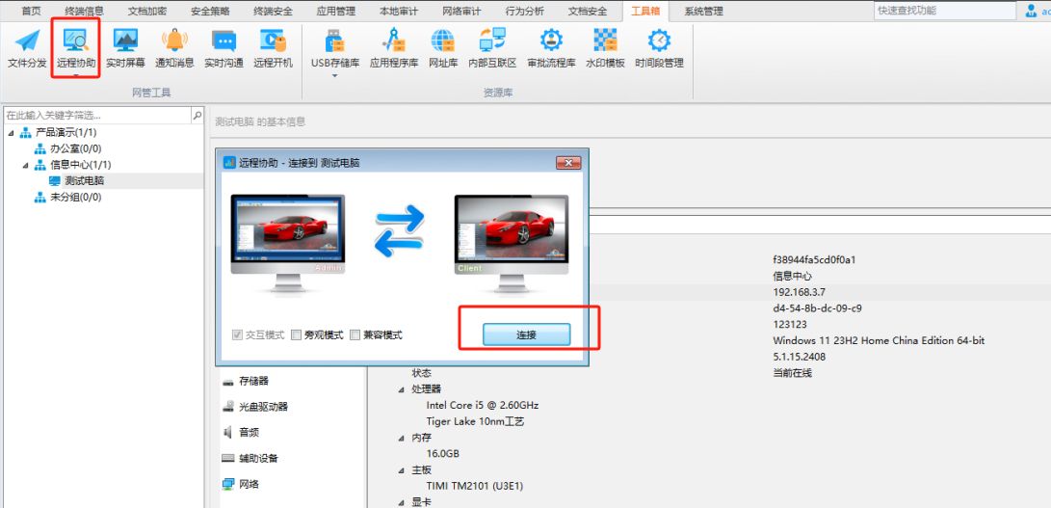Enable the 兼容模式 checkbox
1051x508 pixels.
[x=355, y=334]
